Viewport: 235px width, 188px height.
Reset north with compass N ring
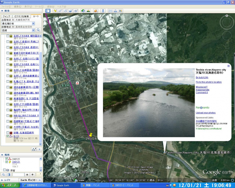[227, 16]
